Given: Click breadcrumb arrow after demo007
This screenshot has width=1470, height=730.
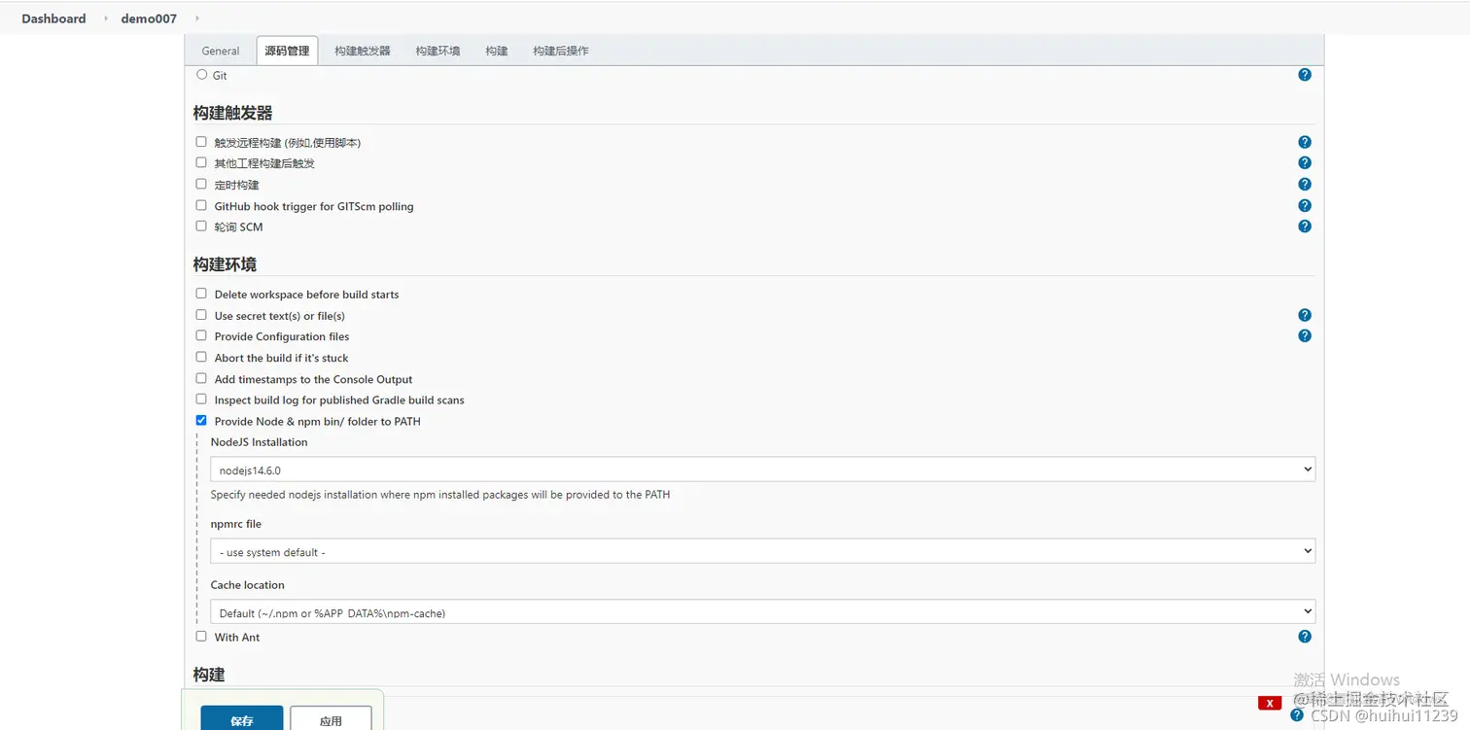Looking at the screenshot, I should pos(197,18).
